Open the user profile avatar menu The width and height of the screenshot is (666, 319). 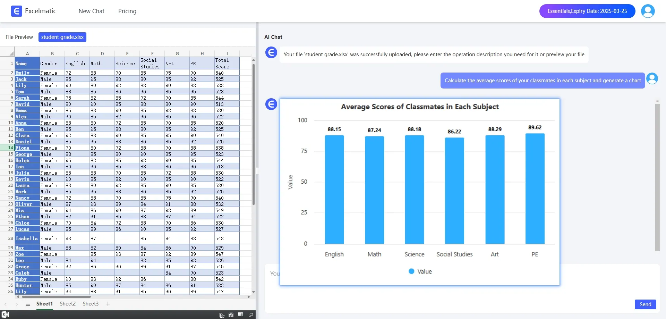[x=648, y=11]
